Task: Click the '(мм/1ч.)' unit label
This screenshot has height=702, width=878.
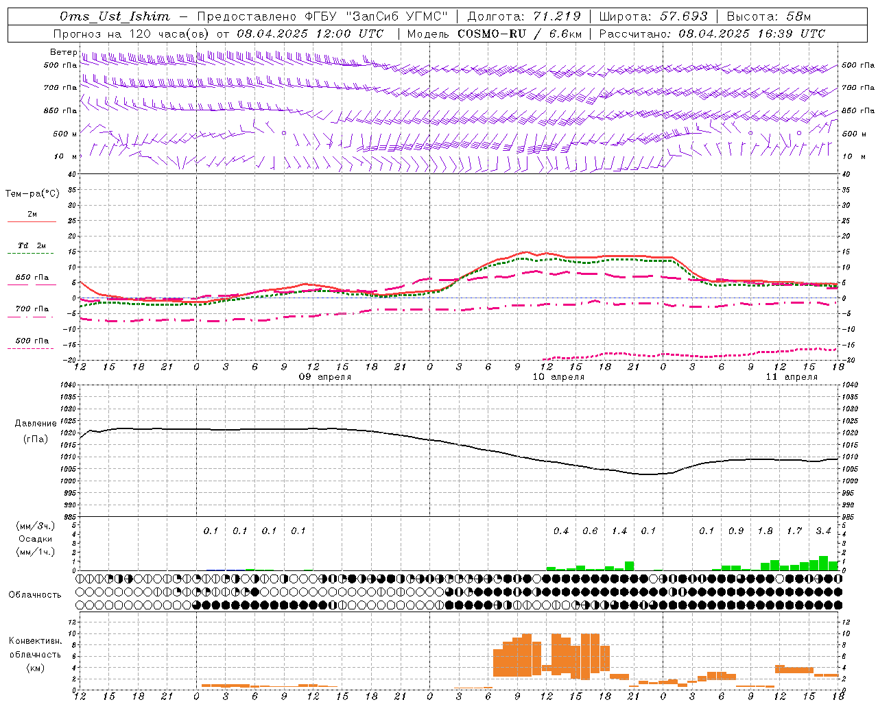Action: pos(35,552)
